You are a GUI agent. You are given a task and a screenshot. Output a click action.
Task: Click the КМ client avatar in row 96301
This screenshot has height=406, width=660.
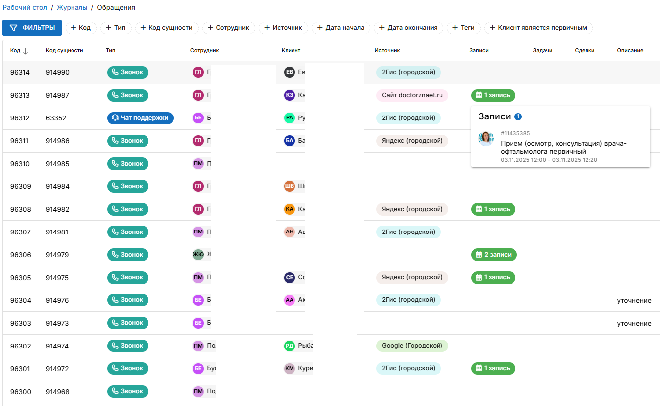290,369
